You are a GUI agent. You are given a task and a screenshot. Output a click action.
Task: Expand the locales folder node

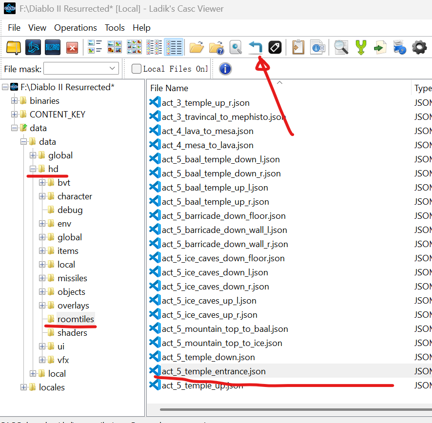24,387
